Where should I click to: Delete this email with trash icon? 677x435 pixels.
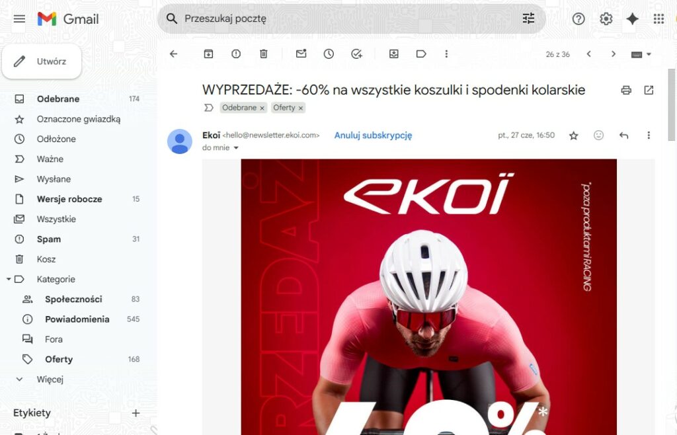pos(263,54)
